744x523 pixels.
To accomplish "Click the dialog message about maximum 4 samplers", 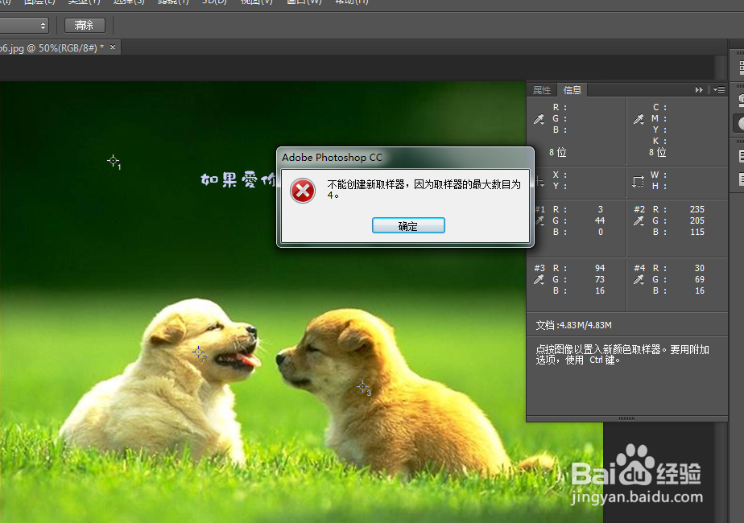I will click(x=424, y=189).
